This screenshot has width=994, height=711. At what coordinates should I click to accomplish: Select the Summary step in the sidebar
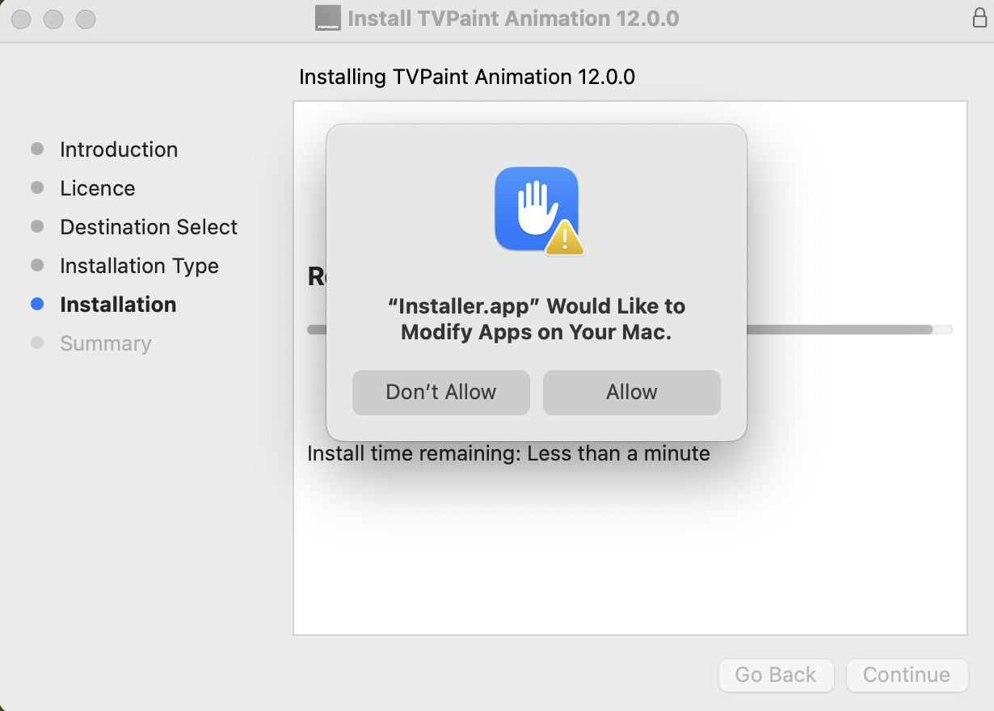105,343
